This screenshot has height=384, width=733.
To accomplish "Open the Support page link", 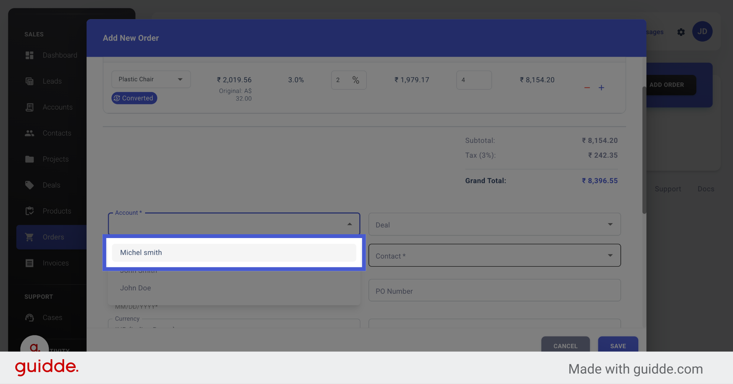I will coord(668,188).
